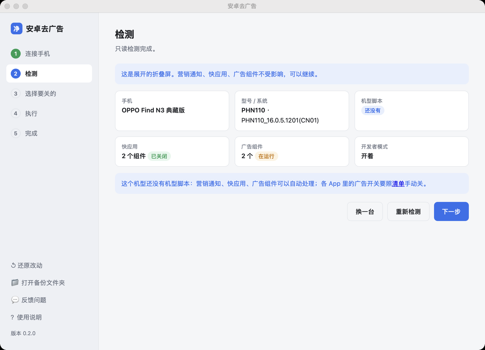Click the blue 净 app logo icon
This screenshot has width=485, height=350.
17,28
